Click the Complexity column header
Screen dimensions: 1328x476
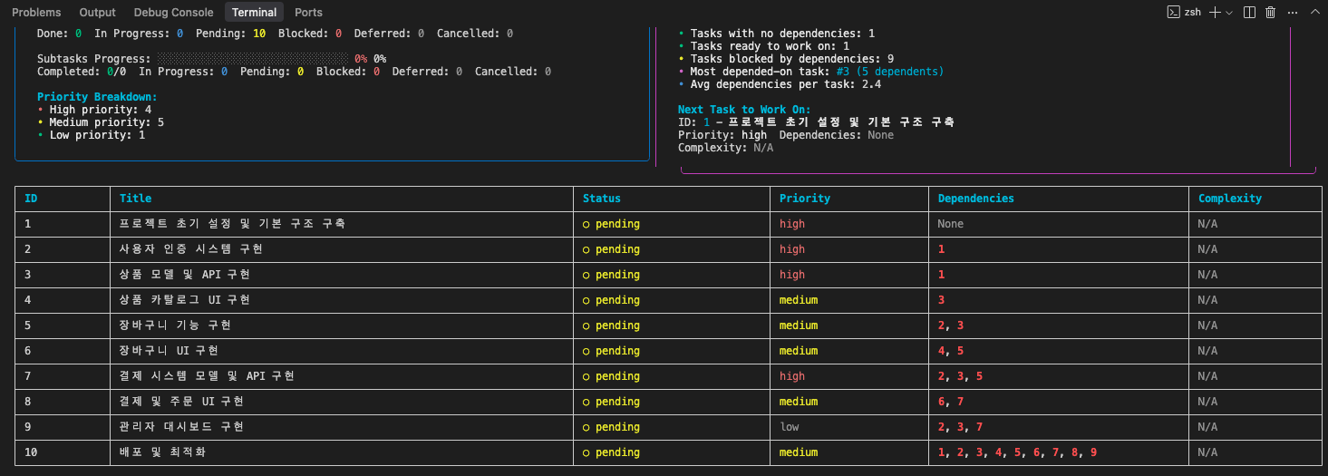coord(1229,198)
